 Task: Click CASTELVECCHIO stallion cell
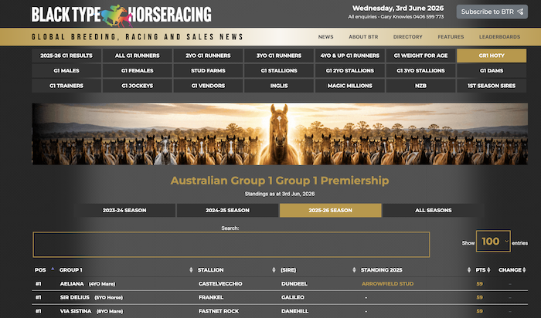220,284
